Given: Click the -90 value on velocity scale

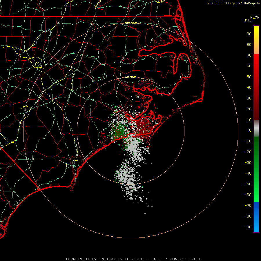Looking at the screenshot, I should pos(248,227).
